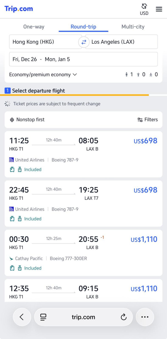Change the Dec 26 – Jan 5 dates

83,59
